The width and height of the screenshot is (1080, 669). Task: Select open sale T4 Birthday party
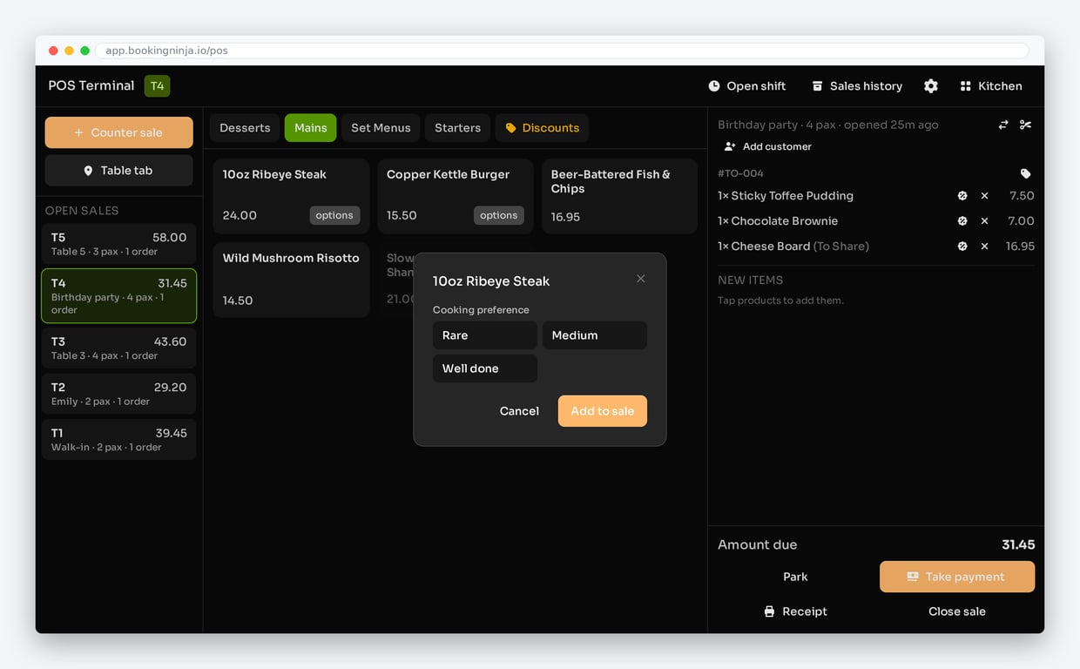pos(118,296)
